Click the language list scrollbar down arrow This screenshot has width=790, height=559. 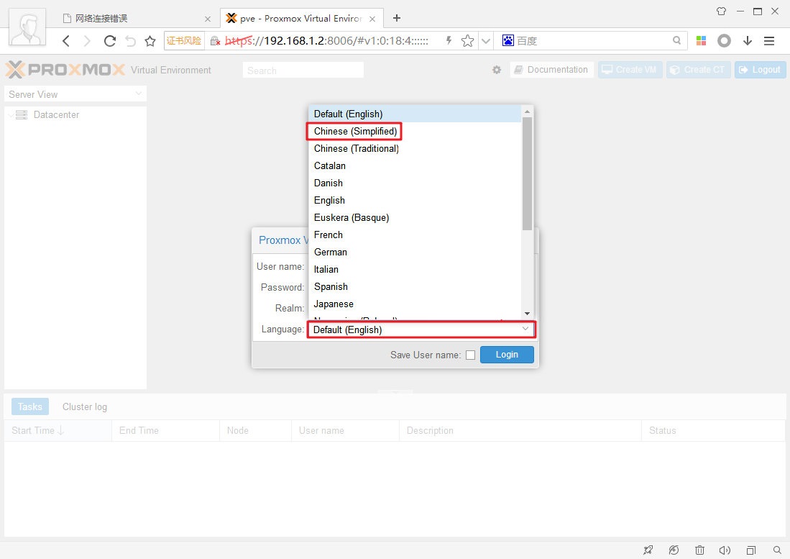pyautogui.click(x=528, y=314)
